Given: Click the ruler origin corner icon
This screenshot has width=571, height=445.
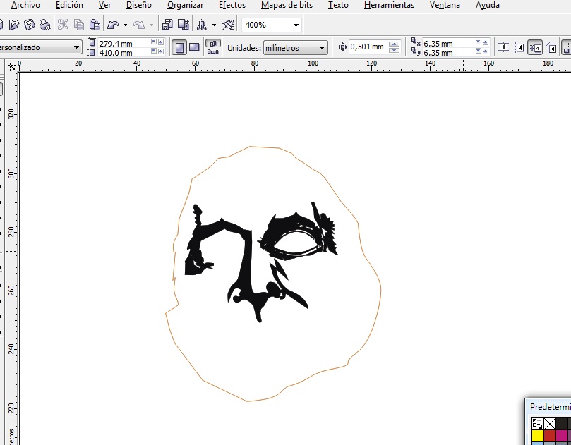Looking at the screenshot, I should point(12,66).
